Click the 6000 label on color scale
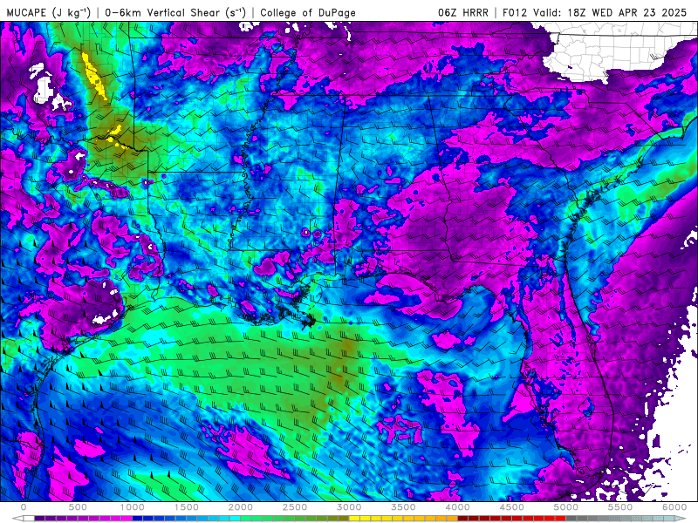Image resolution: width=698 pixels, height=523 pixels. coord(674,507)
